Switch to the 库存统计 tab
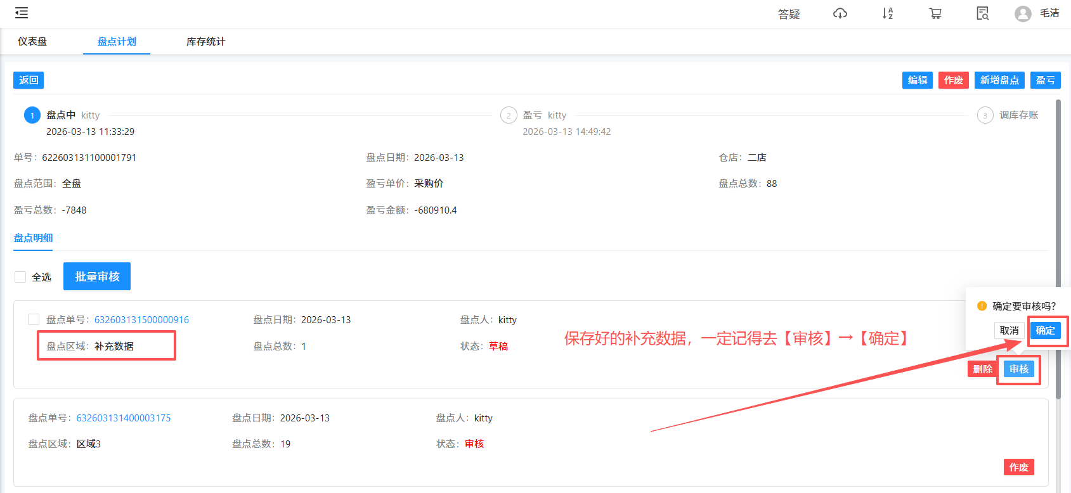Image resolution: width=1071 pixels, height=493 pixels. click(x=205, y=42)
